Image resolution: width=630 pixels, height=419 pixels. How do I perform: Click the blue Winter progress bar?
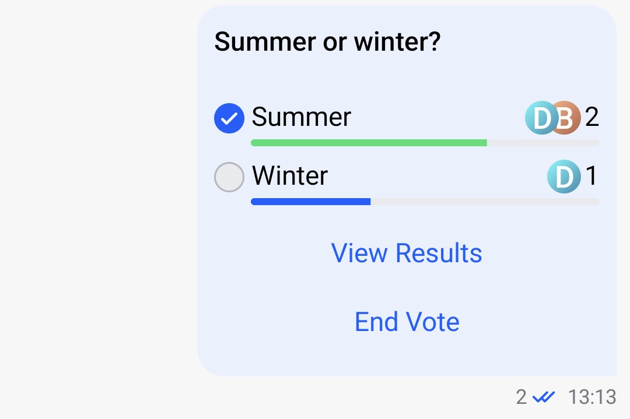point(310,201)
